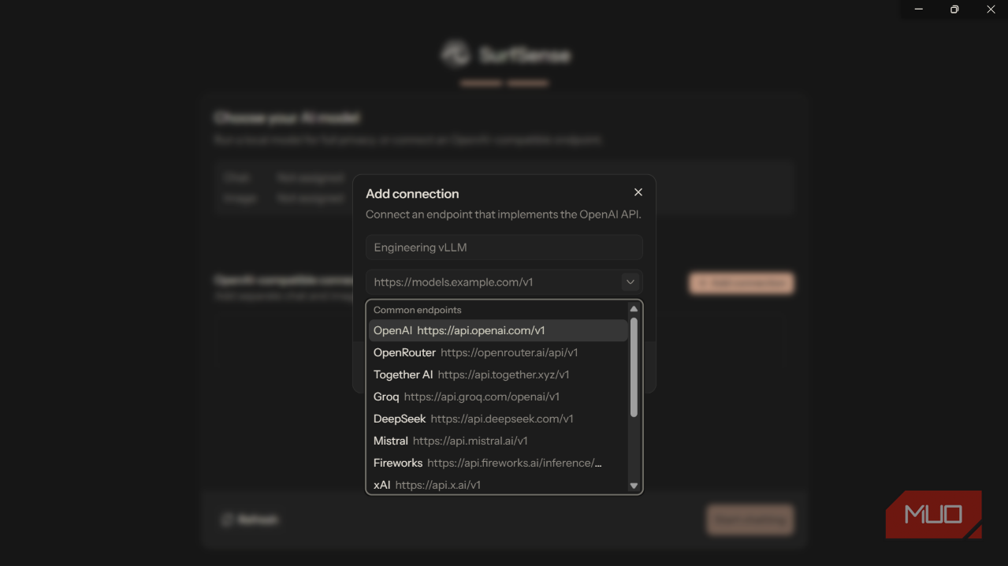Click the endpoint list scrollbar thumb
The image size is (1008, 566).
coord(634,367)
